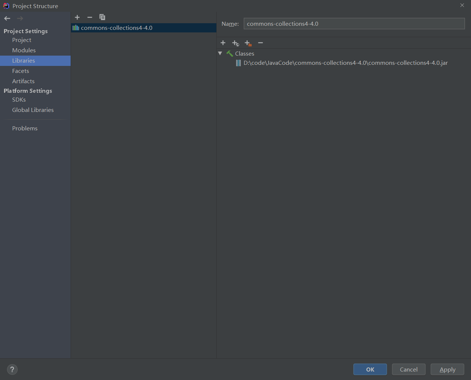Click the back navigation arrow
Image resolution: width=471 pixels, height=380 pixels.
(x=7, y=18)
